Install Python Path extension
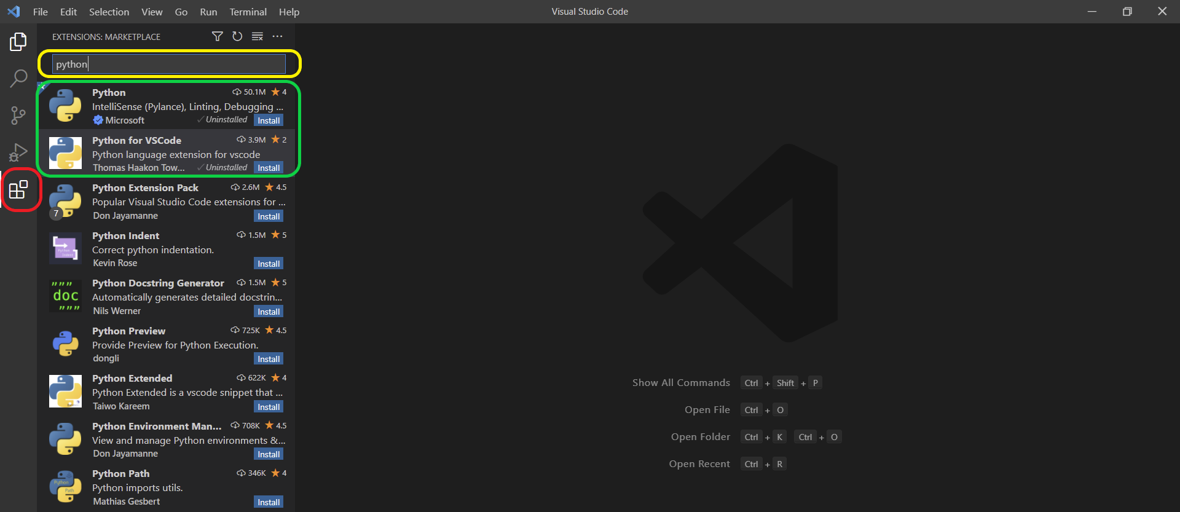 [x=269, y=502]
